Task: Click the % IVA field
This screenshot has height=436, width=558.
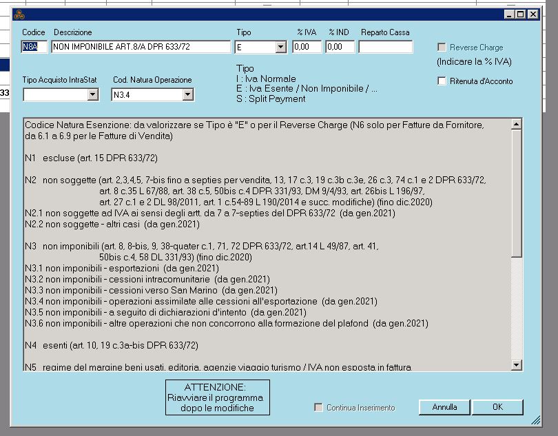Action: pos(307,48)
